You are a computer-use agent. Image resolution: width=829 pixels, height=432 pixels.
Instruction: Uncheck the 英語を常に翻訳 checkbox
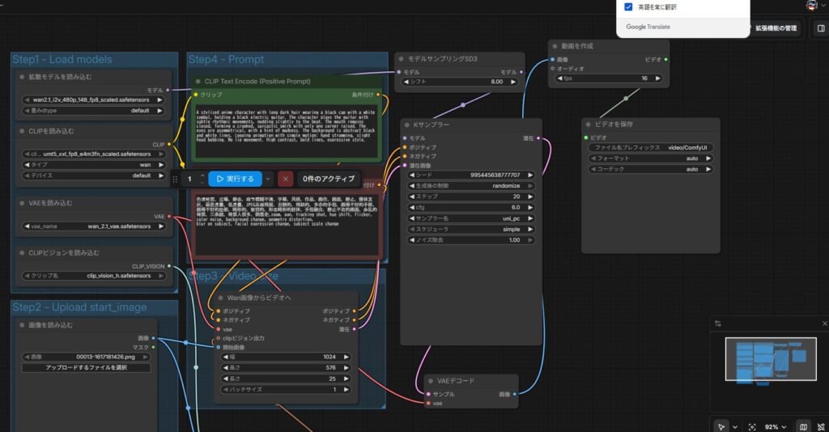click(628, 6)
